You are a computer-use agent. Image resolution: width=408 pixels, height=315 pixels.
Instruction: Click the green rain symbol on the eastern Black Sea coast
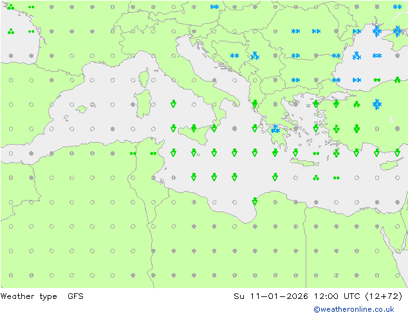click(x=397, y=80)
